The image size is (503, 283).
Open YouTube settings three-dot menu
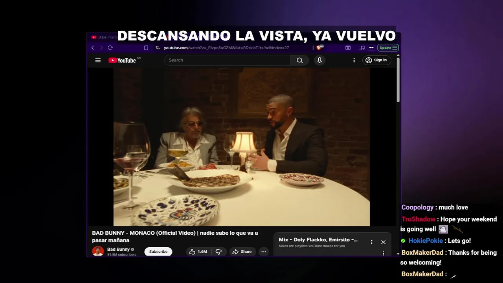[354, 60]
